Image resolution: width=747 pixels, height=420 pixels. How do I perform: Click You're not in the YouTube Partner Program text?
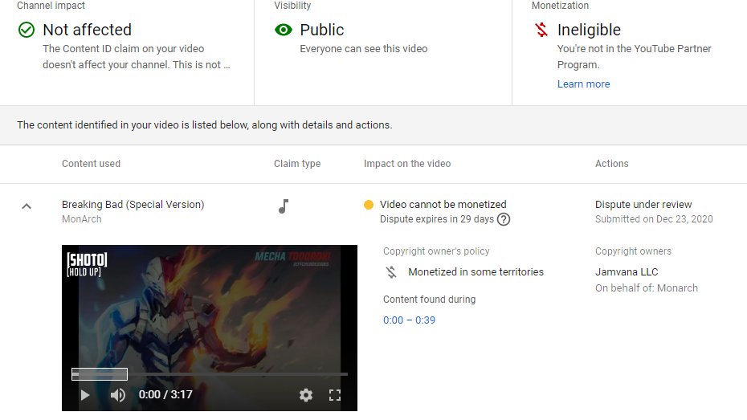[x=634, y=57]
